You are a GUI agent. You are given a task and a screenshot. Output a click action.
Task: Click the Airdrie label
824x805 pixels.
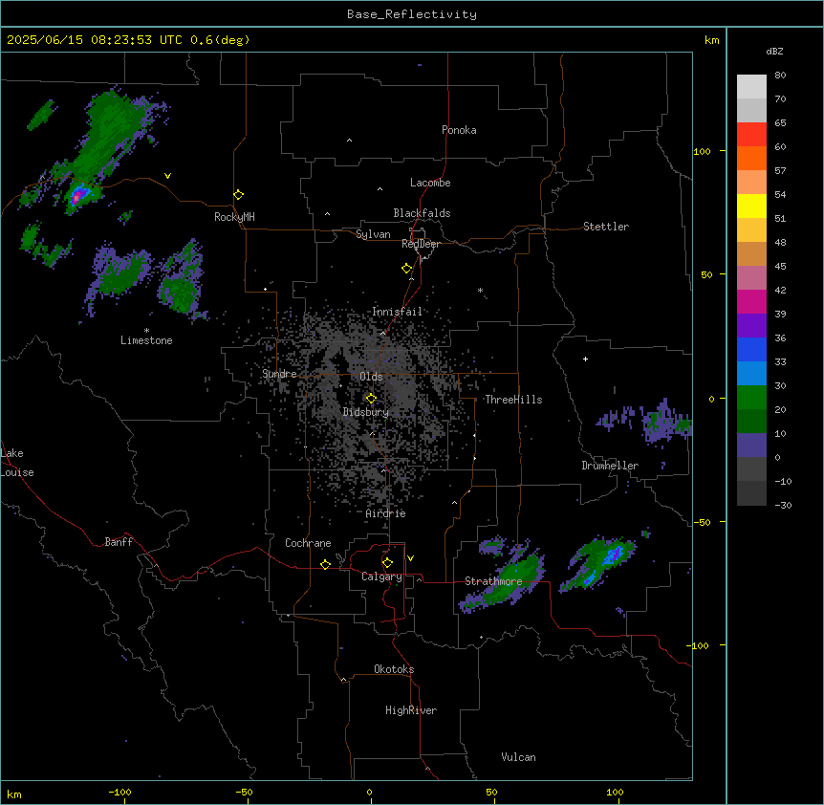386,513
